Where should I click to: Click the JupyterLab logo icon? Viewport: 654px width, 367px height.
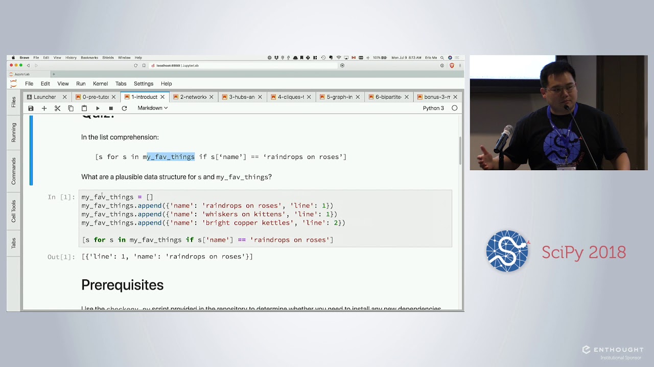[14, 84]
